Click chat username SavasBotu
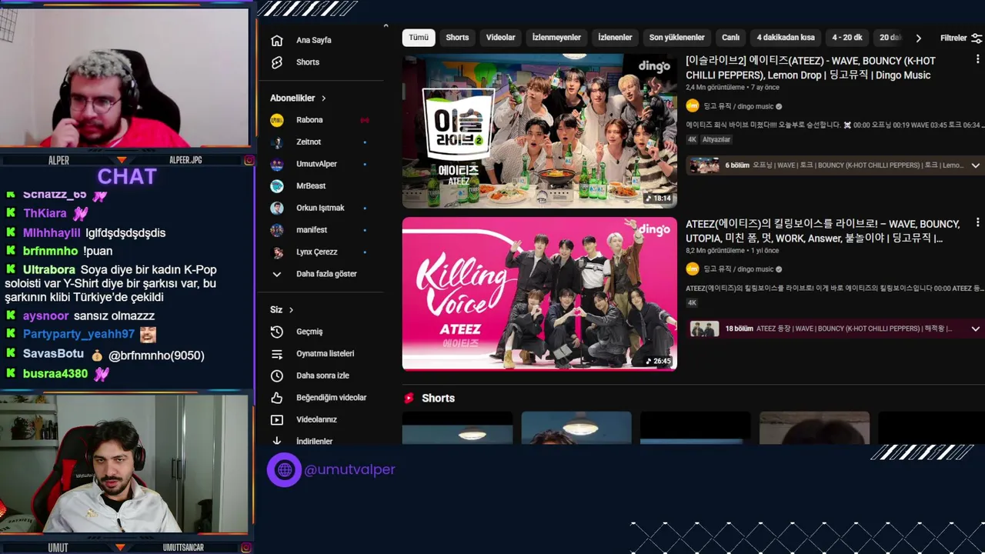 [53, 355]
